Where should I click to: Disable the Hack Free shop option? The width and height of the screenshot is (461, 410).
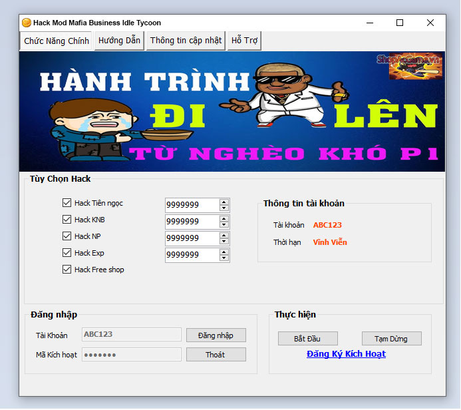tap(67, 270)
